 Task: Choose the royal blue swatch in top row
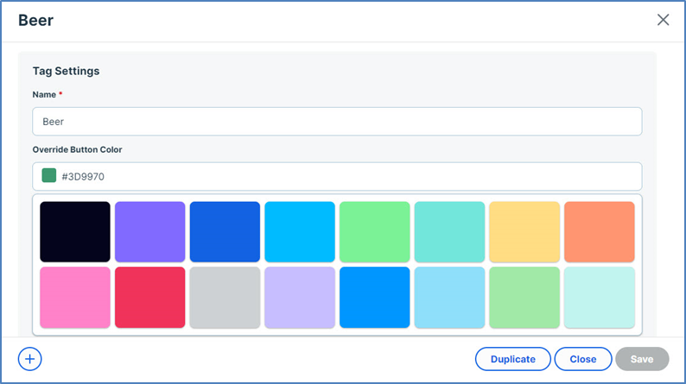tap(225, 231)
